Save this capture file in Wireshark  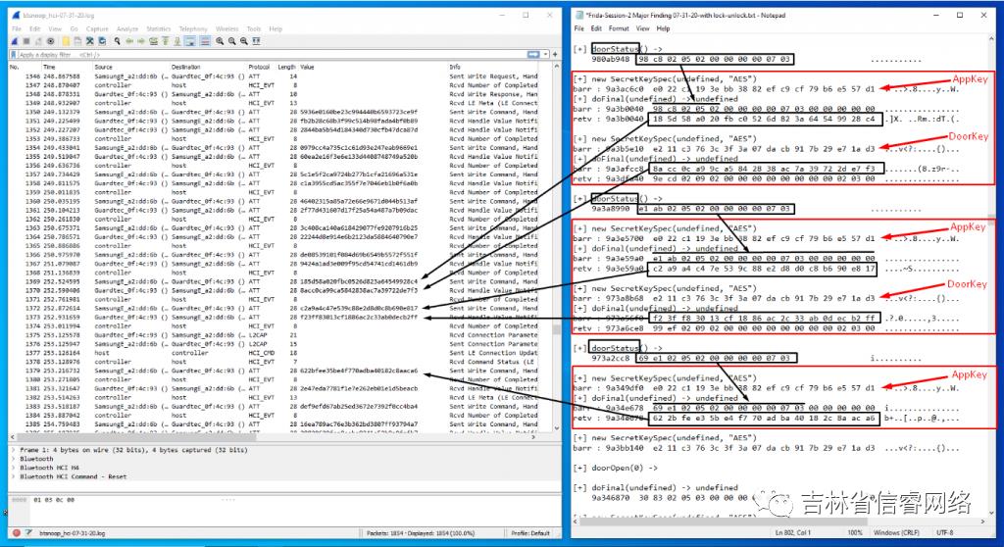(77, 41)
